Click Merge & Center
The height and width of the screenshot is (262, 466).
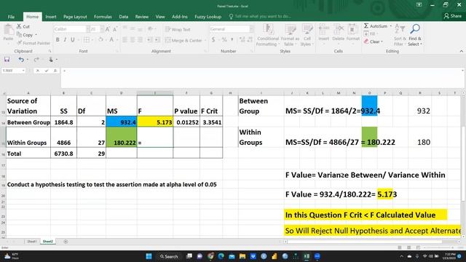coord(183,40)
